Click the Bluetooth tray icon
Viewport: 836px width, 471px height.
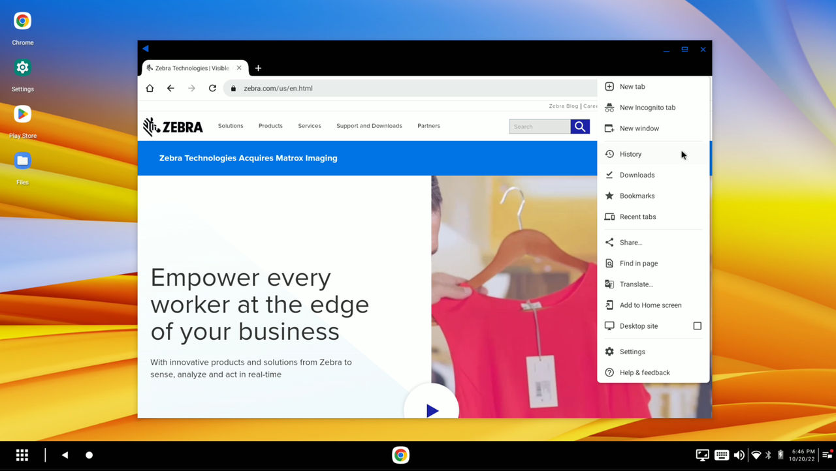(x=769, y=455)
